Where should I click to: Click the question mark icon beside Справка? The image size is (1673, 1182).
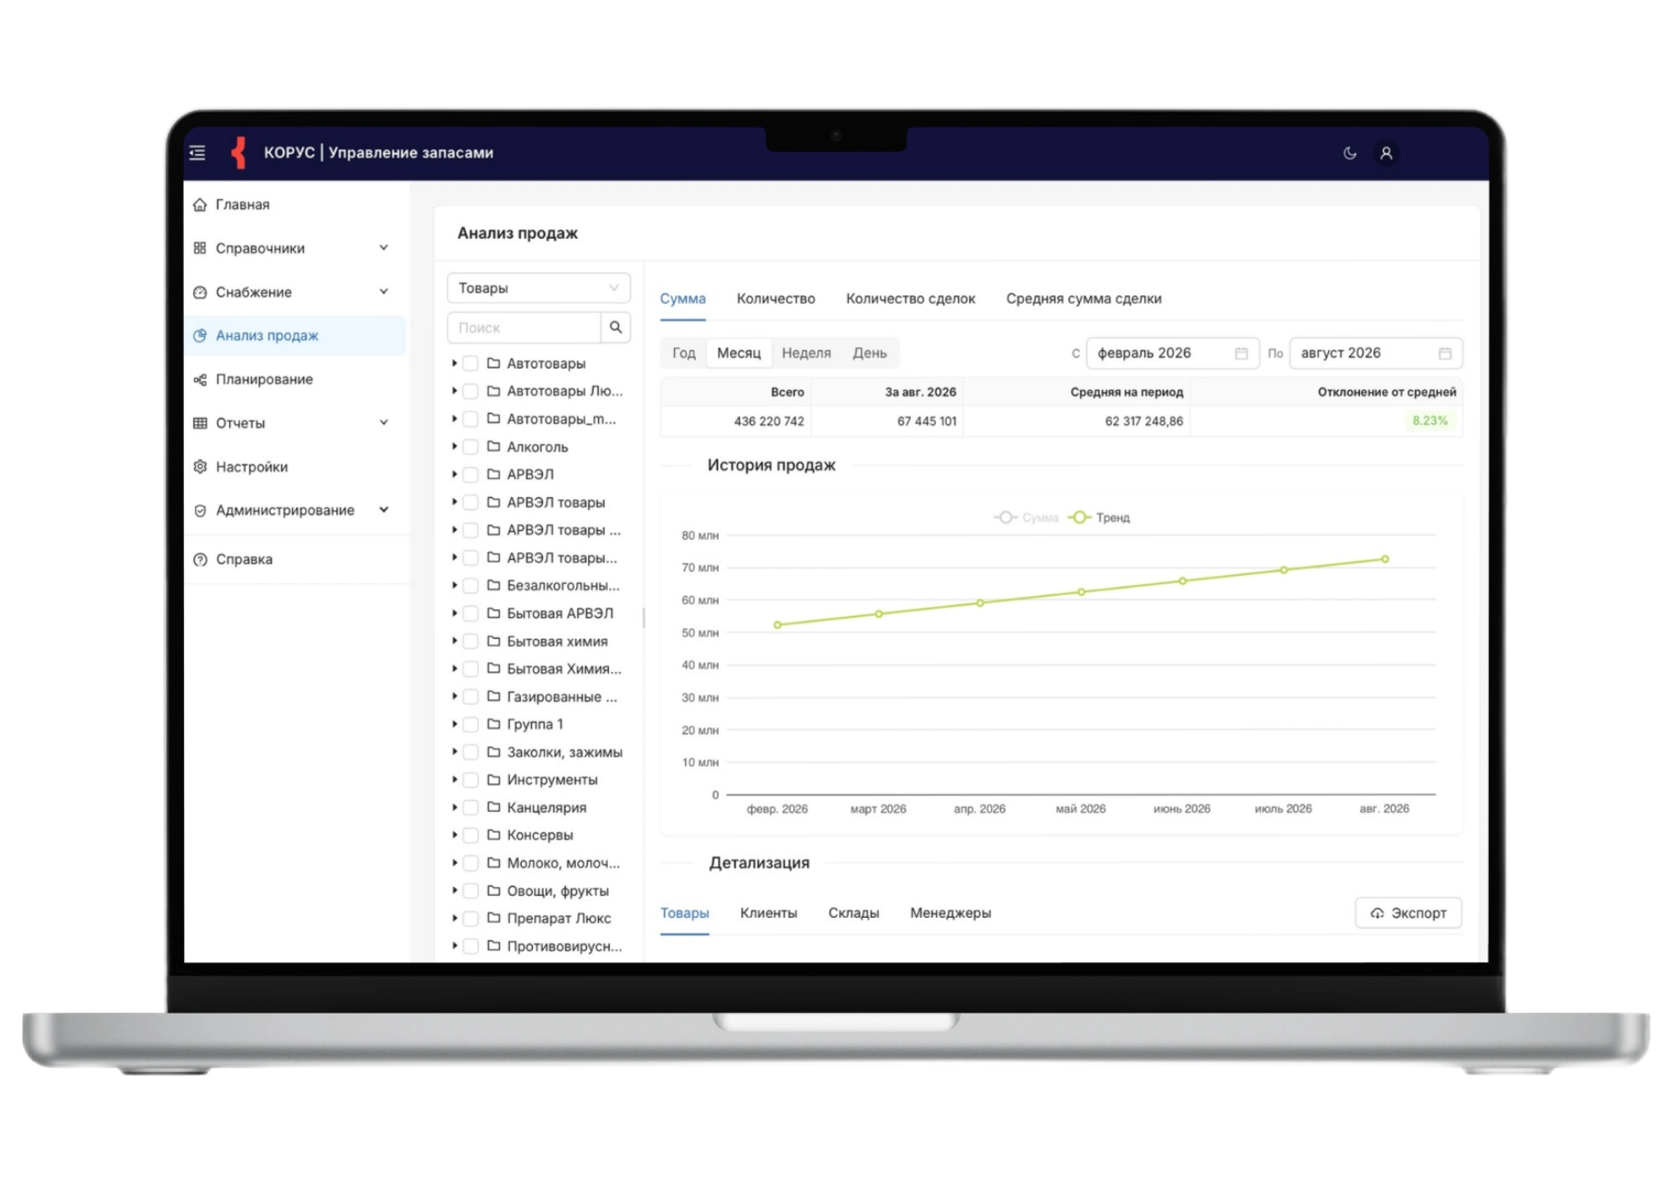[x=200, y=559]
